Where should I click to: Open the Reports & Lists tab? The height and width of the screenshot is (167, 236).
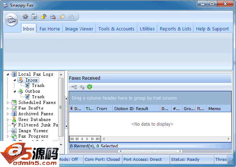[175, 29]
